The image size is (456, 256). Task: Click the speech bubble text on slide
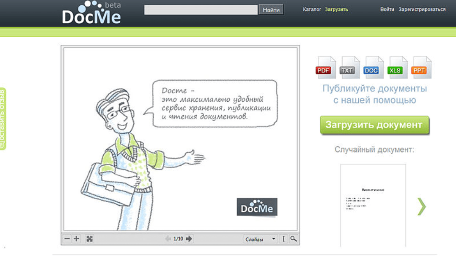tap(216, 103)
